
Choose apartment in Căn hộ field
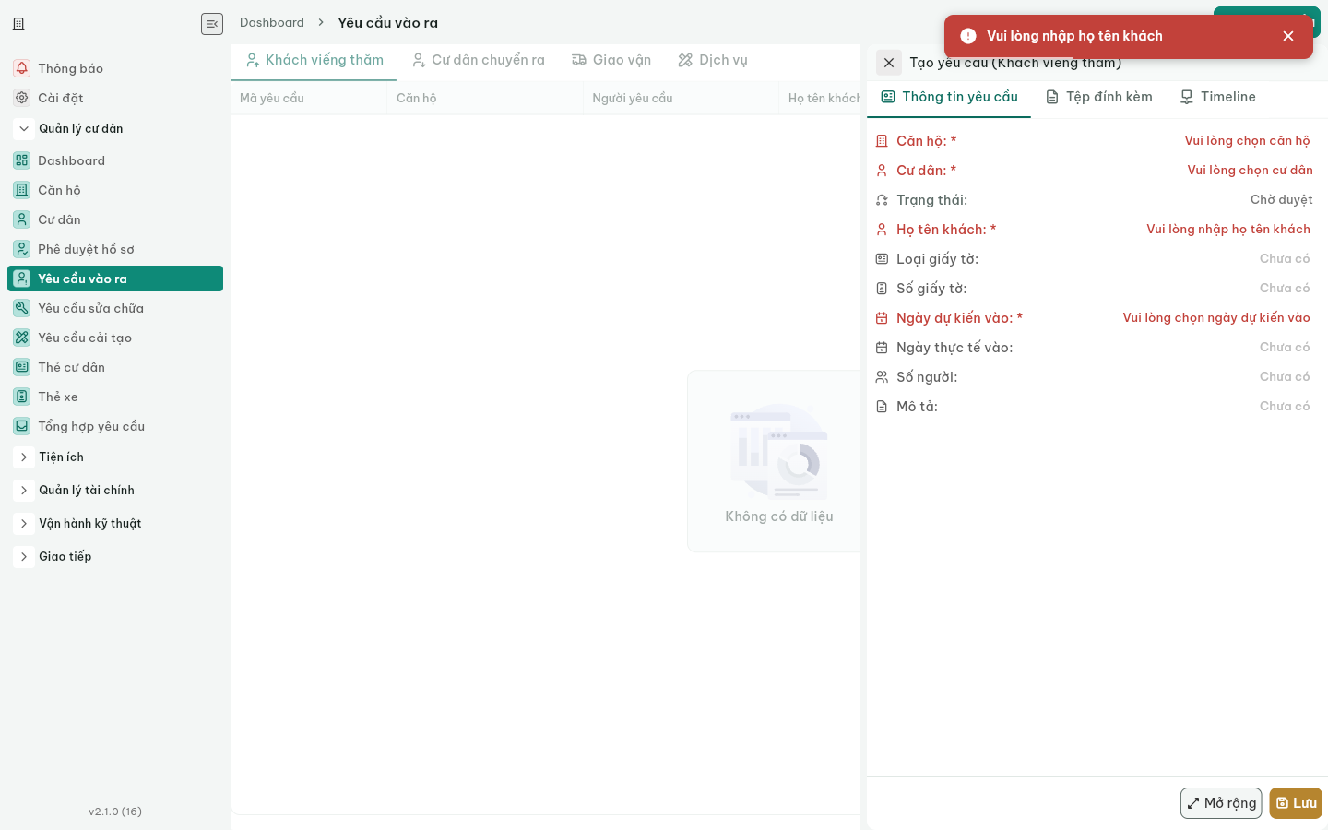pyautogui.click(x=1247, y=140)
